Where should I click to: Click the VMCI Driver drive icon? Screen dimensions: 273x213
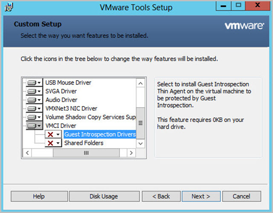[32, 126]
